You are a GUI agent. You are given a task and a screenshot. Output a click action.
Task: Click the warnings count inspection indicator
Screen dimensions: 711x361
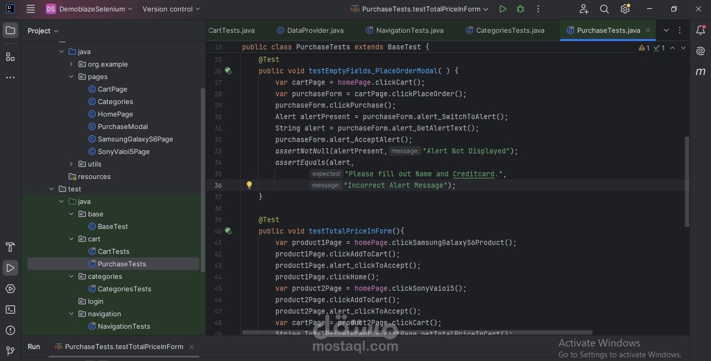644,48
